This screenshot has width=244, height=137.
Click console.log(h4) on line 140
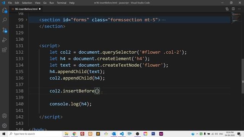pos(71,104)
